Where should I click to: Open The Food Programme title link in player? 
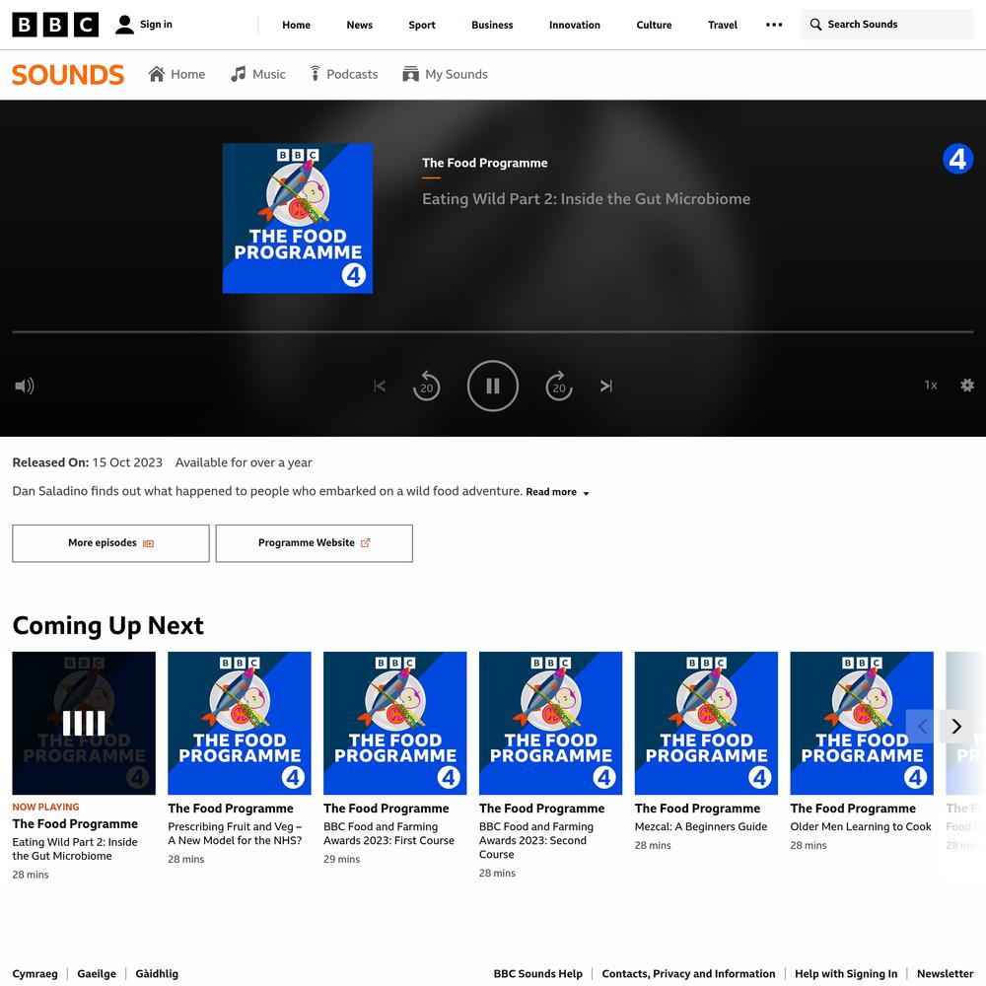click(x=485, y=163)
